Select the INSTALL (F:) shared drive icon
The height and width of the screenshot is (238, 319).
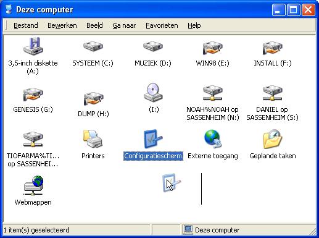pos(273,48)
